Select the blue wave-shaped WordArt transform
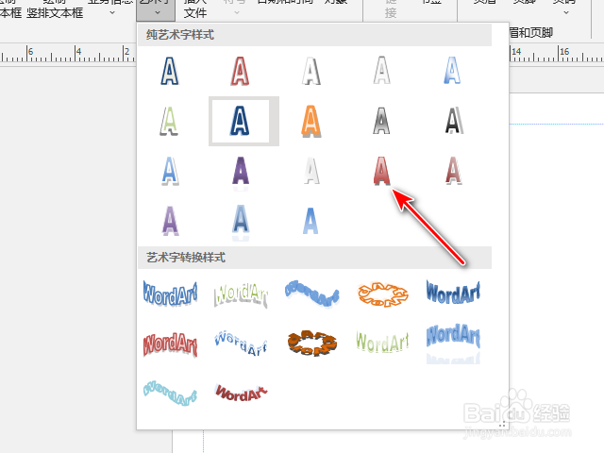Viewport: 604px width, 453px height. point(311,294)
